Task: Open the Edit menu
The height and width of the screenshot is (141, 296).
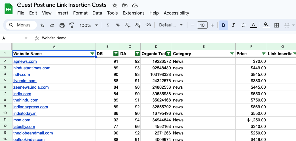Action: coord(33,13)
